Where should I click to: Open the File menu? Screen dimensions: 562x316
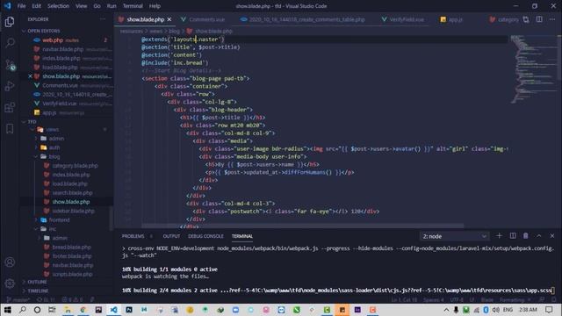click(21, 6)
